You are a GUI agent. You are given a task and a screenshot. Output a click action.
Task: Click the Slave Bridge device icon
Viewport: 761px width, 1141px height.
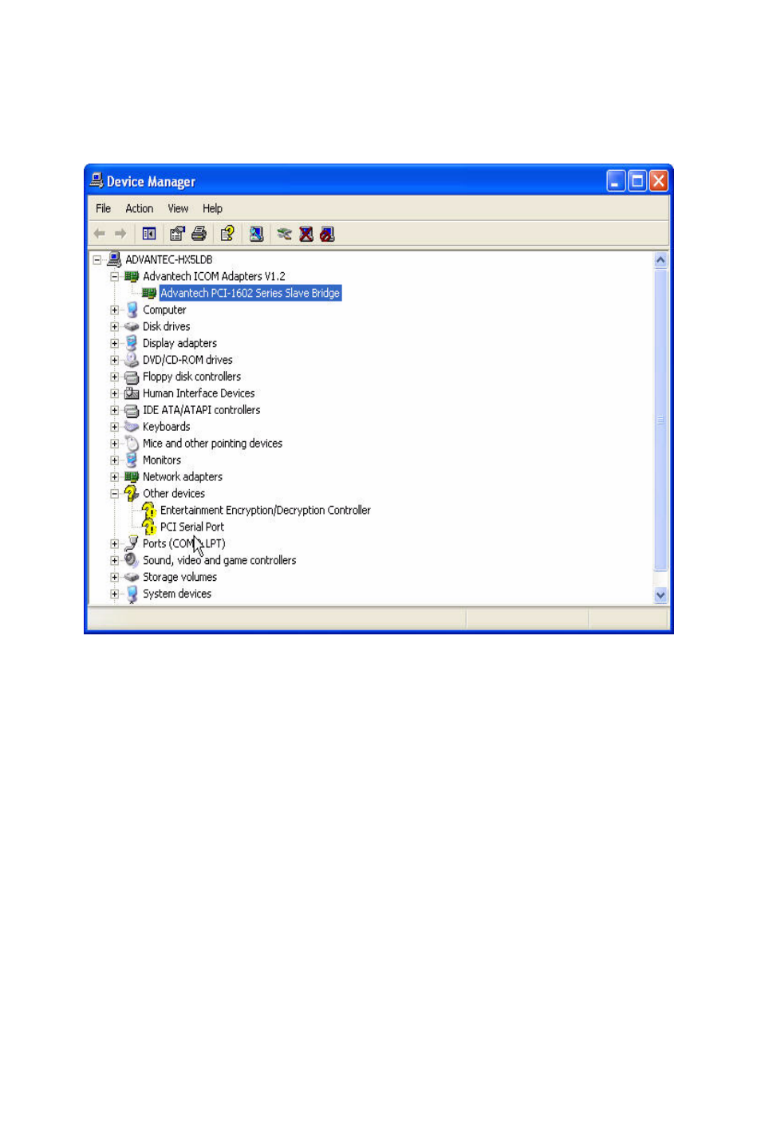[x=149, y=293]
